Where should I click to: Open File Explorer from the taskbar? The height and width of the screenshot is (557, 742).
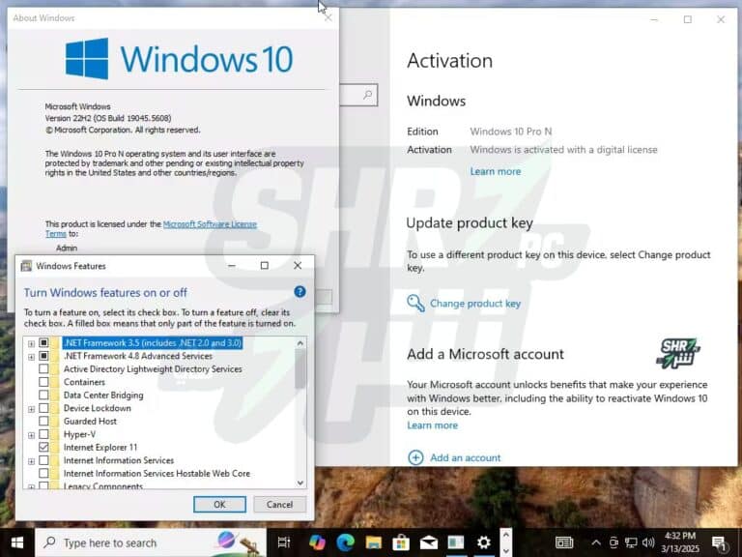pyautogui.click(x=373, y=542)
